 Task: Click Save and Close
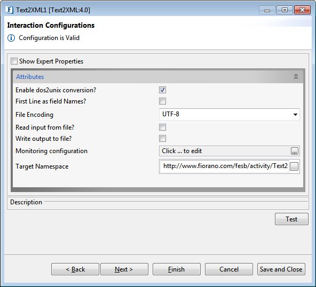(281, 269)
